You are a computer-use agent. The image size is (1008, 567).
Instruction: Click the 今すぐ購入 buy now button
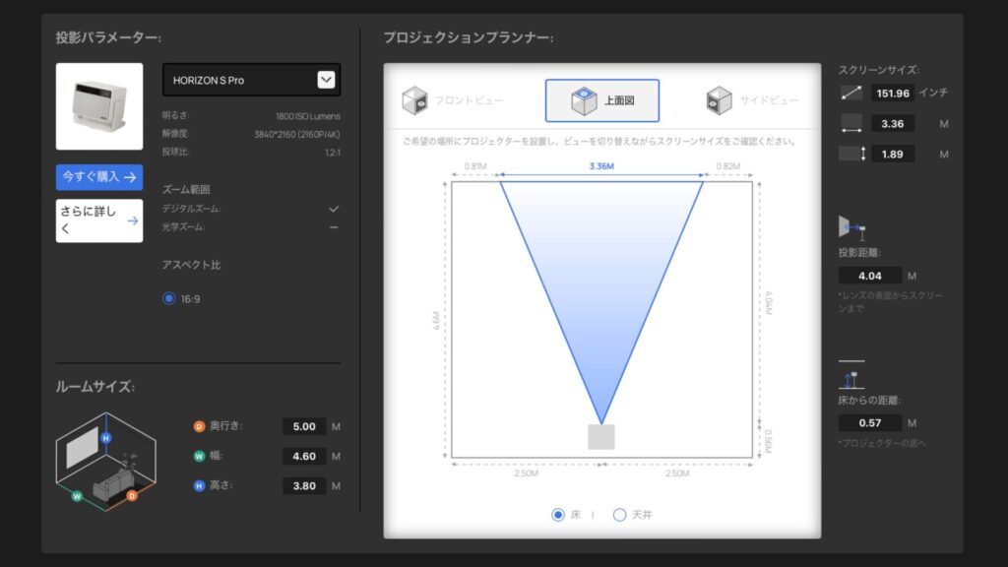click(99, 177)
